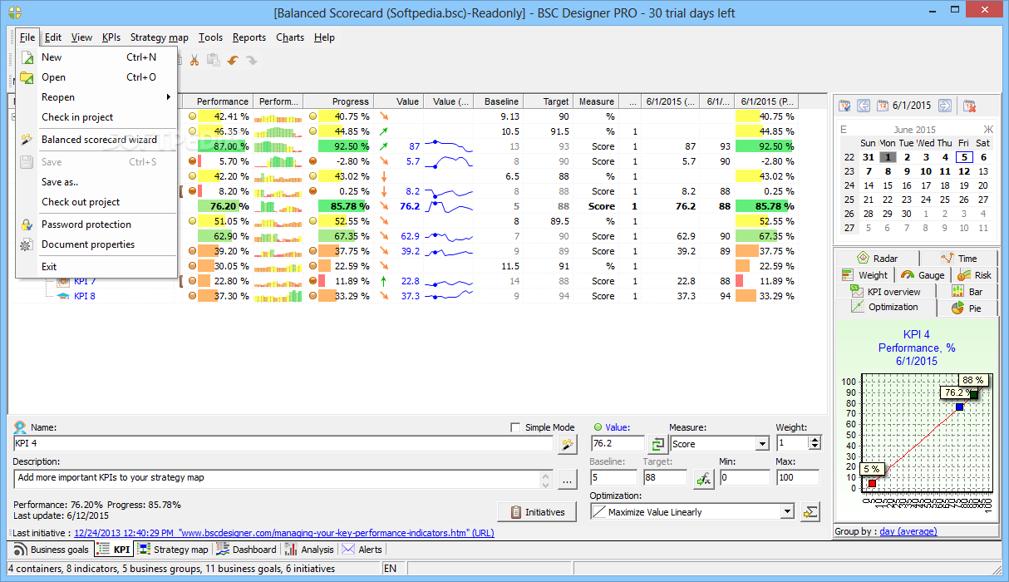The height and width of the screenshot is (582, 1009).
Task: Switch to the KPI overview tab
Action: pyautogui.click(x=886, y=292)
